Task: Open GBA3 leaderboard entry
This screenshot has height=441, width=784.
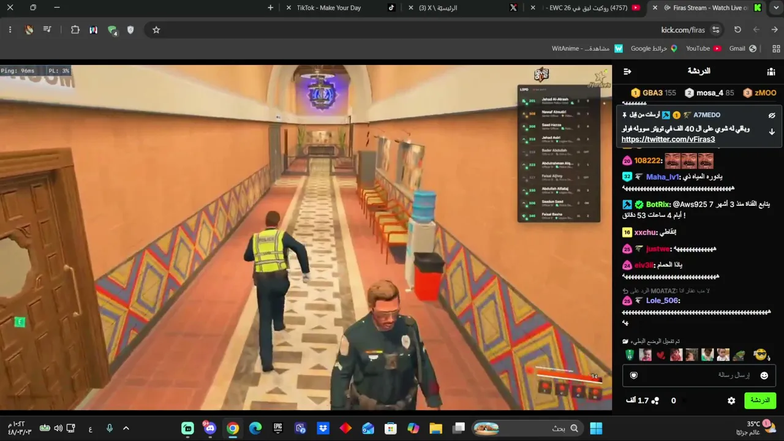Action: pos(654,93)
